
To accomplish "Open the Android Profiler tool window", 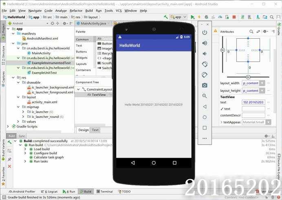I will (22, 191).
